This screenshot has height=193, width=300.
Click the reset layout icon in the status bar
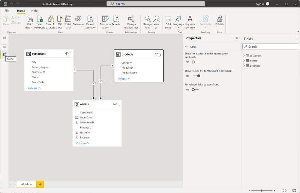point(285,190)
